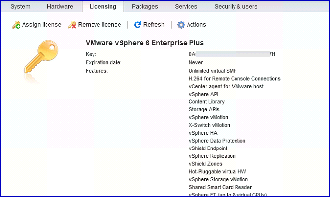Select 'Unlimited virtual SMP' feature text
This screenshot has height=197, width=330.
213,71
